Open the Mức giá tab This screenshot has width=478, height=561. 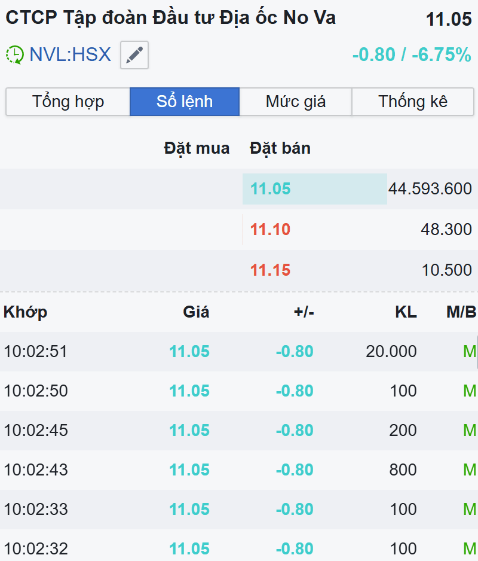click(296, 102)
